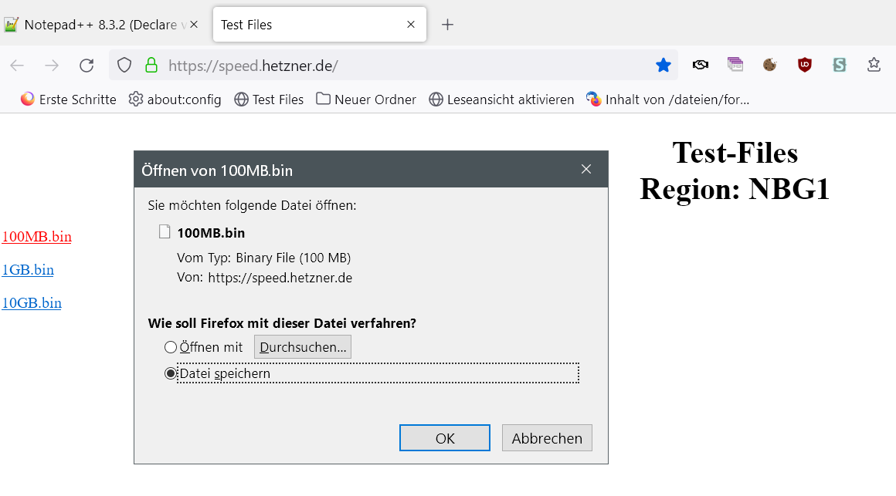This screenshot has width=896, height=496.
Task: Click the green S extension icon
Action: pos(840,66)
